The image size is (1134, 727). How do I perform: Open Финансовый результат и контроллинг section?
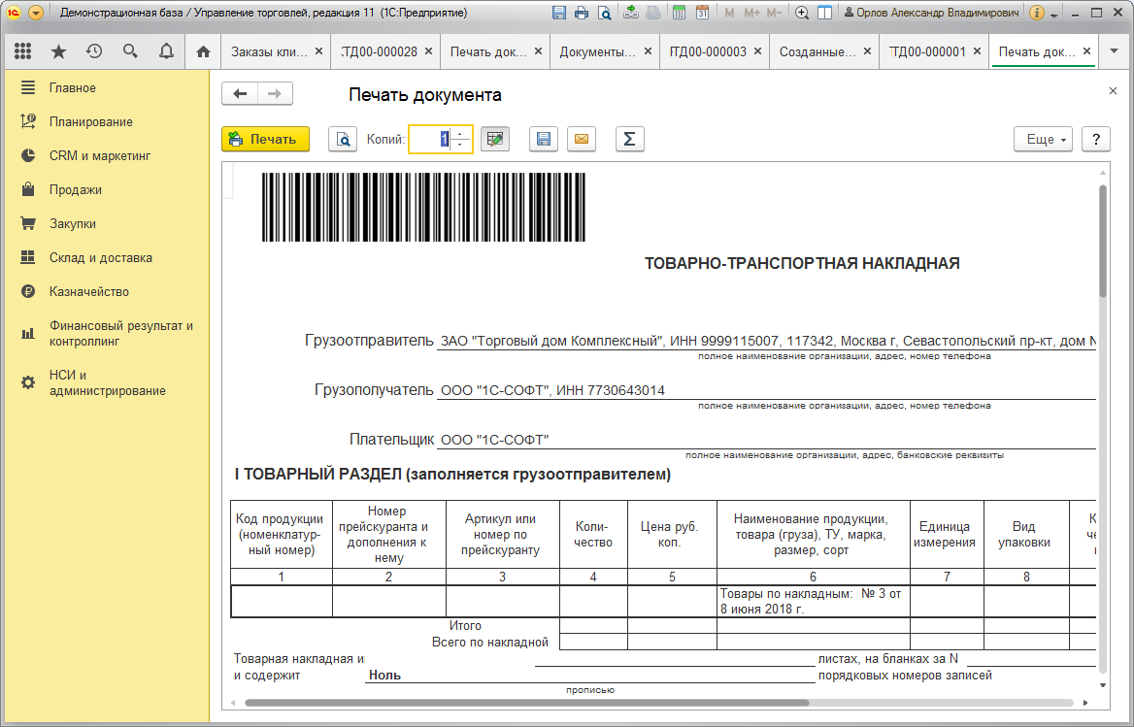[x=107, y=333]
